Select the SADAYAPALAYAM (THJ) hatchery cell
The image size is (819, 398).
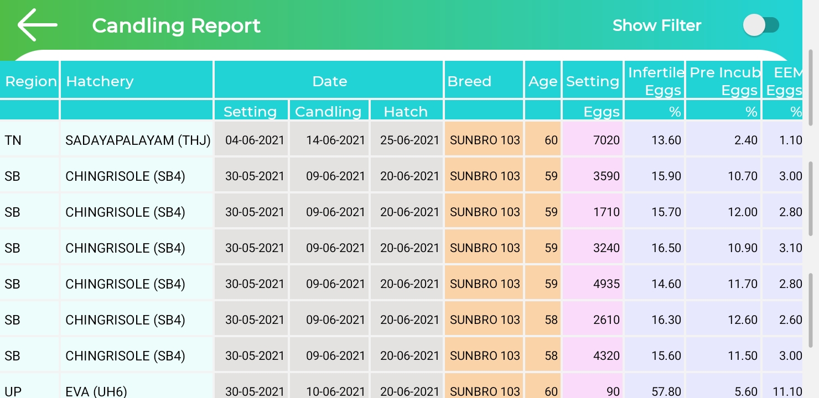click(x=137, y=140)
